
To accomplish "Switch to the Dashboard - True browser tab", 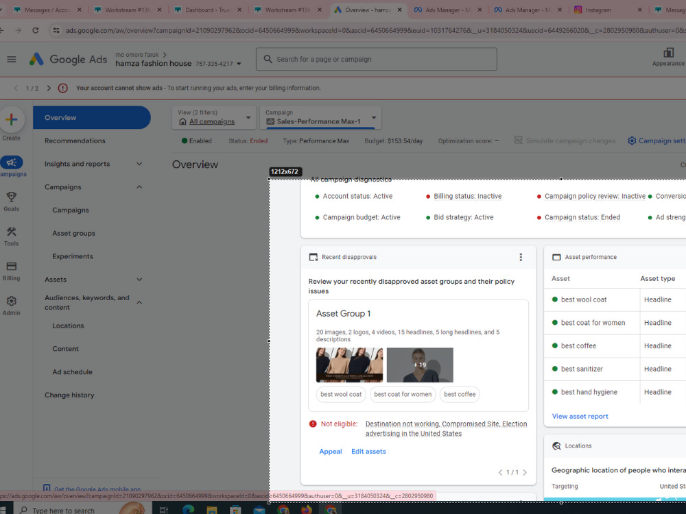I will (x=207, y=10).
